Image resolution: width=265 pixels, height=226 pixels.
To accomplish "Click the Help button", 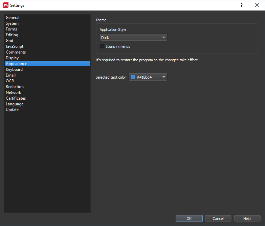I will [x=247, y=219].
